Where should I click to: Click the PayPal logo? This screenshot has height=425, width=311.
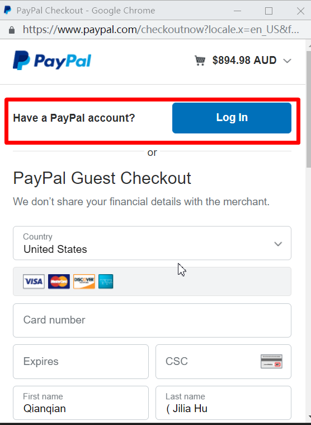52,60
